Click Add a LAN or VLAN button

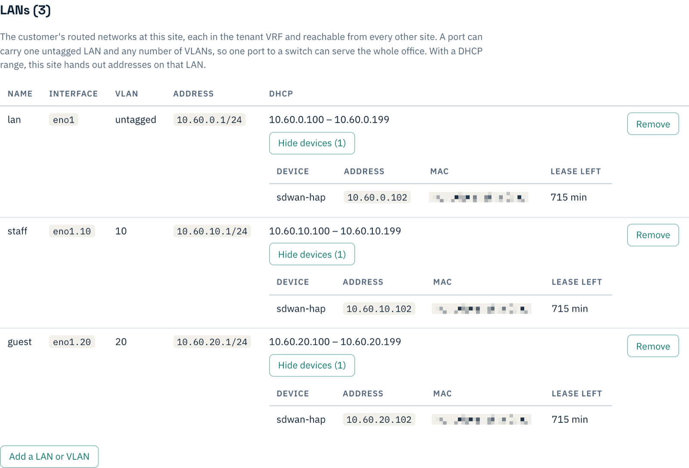[49, 456]
